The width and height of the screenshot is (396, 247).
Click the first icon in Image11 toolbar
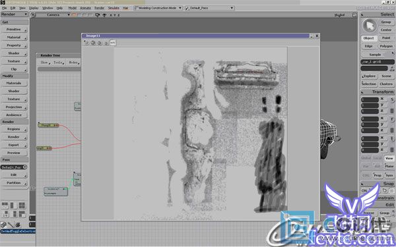click(86, 43)
